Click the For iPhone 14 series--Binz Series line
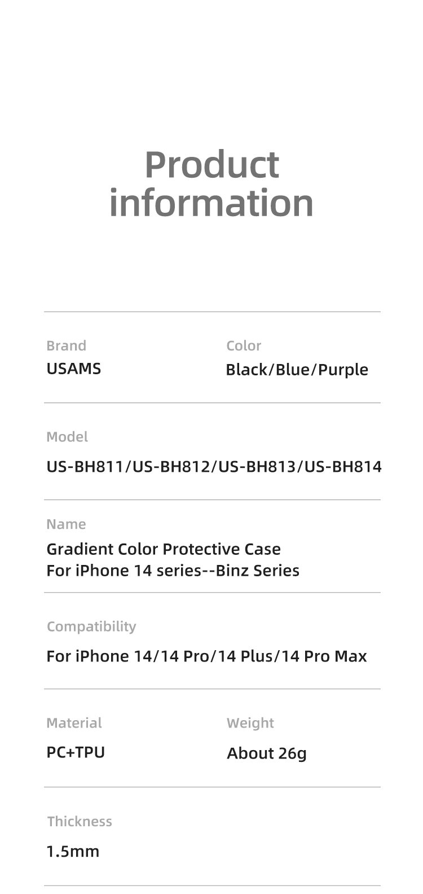Image resolution: width=423 pixels, height=894 pixels. click(x=173, y=570)
